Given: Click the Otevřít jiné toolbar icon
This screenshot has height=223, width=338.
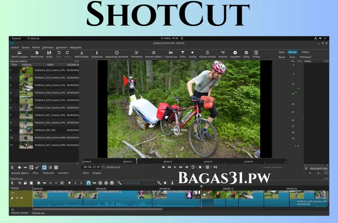Looking at the screenshot, I should [x=37, y=53].
